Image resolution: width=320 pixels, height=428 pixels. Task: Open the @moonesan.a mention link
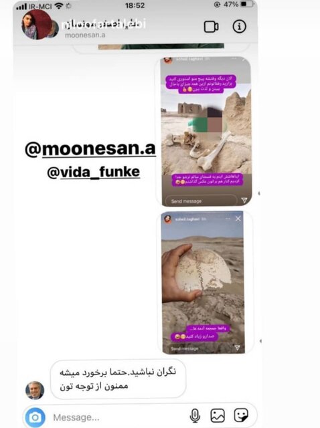90,149
